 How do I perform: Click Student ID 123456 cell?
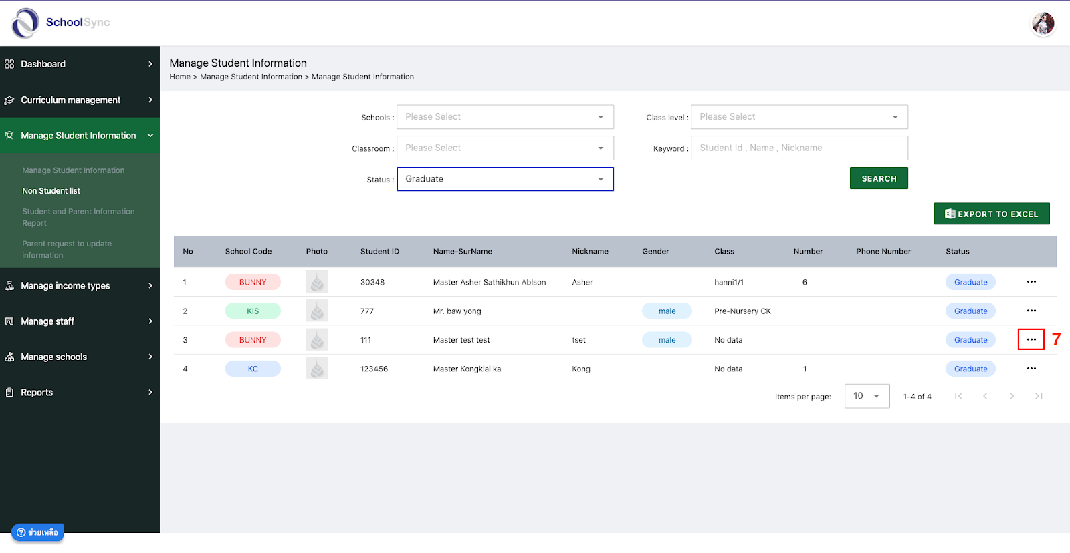coord(374,369)
